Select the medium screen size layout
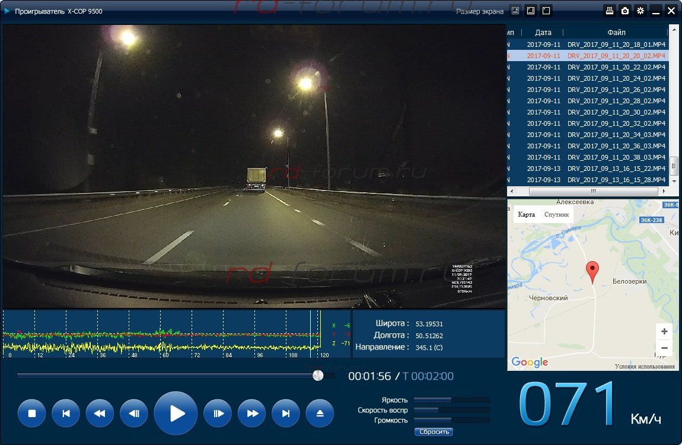Image resolution: width=682 pixels, height=445 pixels. click(531, 11)
